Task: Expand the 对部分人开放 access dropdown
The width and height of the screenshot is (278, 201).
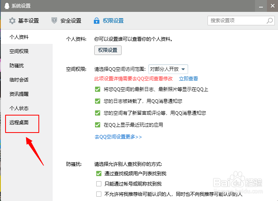Action: click(x=168, y=69)
